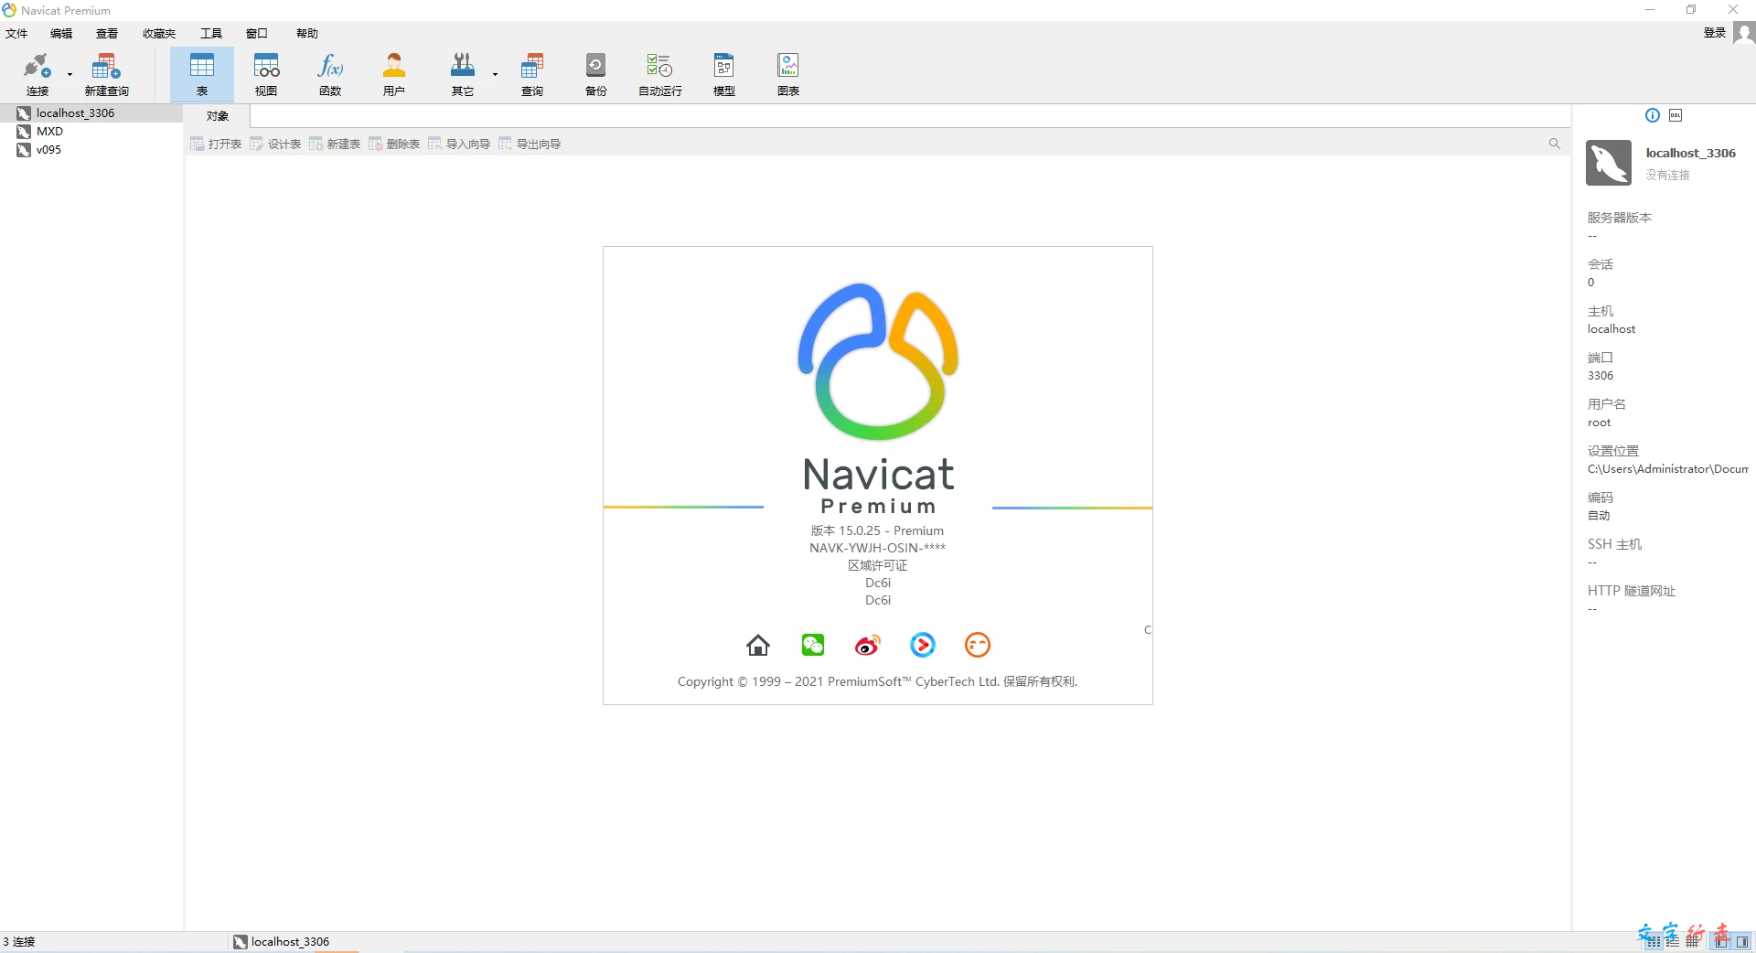This screenshot has height=953, width=1756.
Task: Click the 设计表 button
Action: point(275,145)
